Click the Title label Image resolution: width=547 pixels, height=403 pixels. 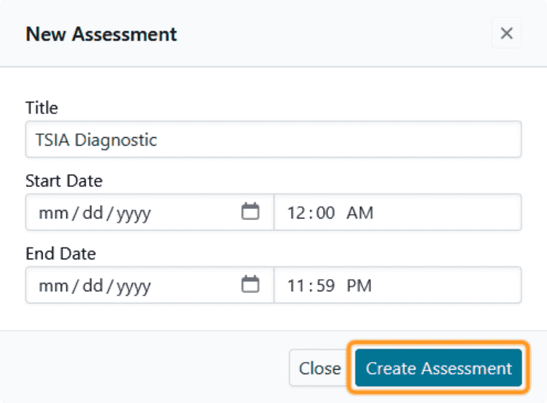pos(42,108)
